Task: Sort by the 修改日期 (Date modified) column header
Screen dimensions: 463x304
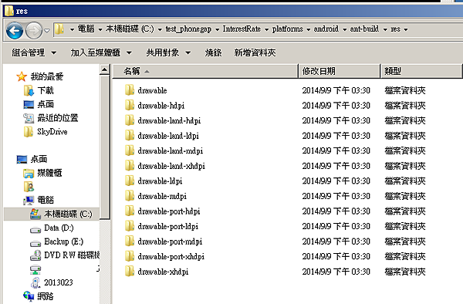Action: [339, 71]
